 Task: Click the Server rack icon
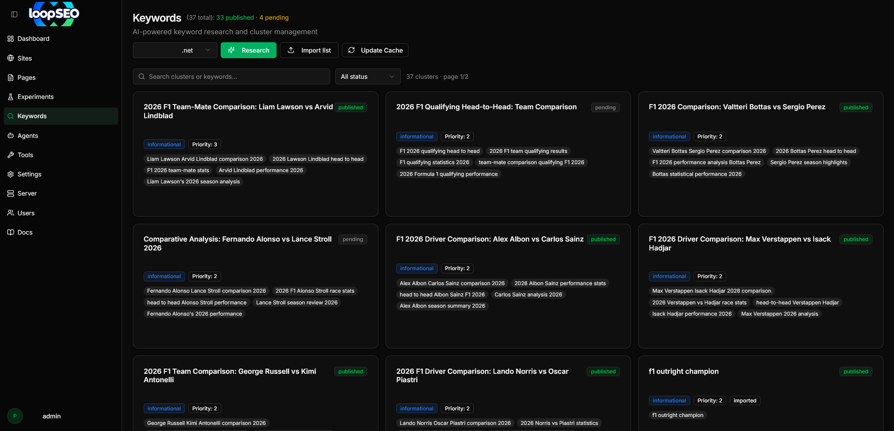(11, 193)
